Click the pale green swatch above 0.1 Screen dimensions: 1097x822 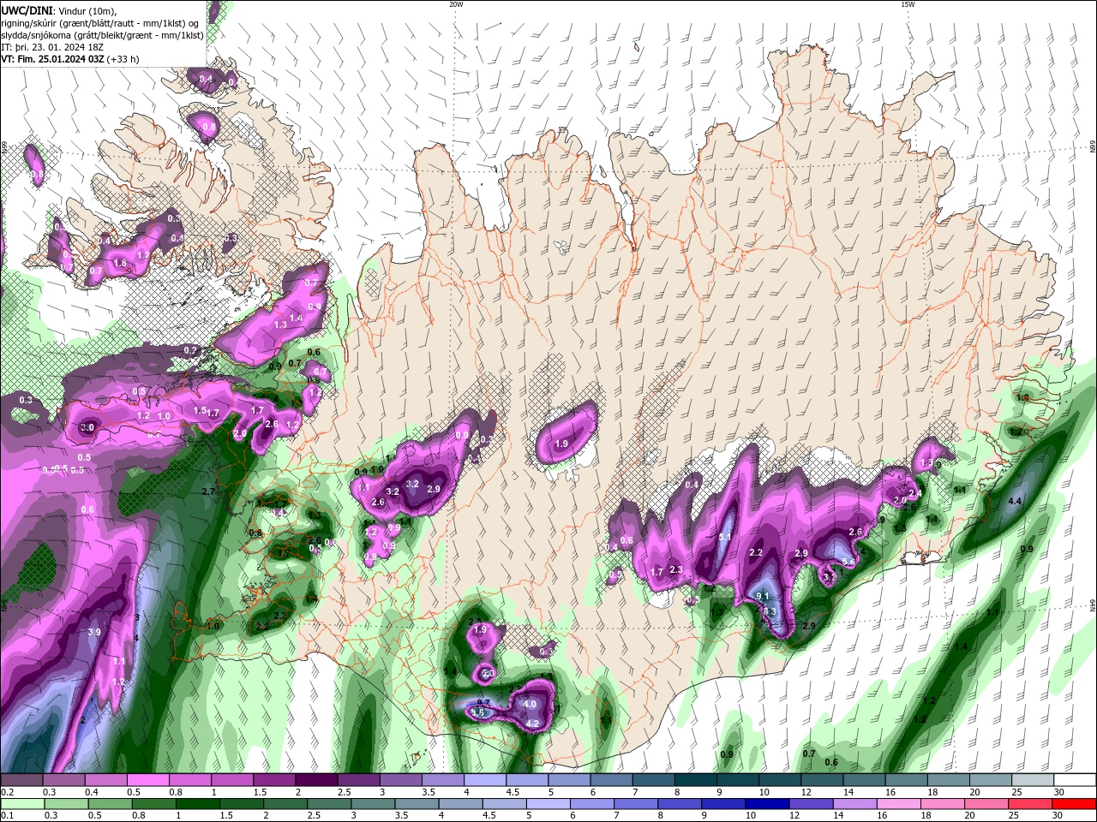click(21, 804)
